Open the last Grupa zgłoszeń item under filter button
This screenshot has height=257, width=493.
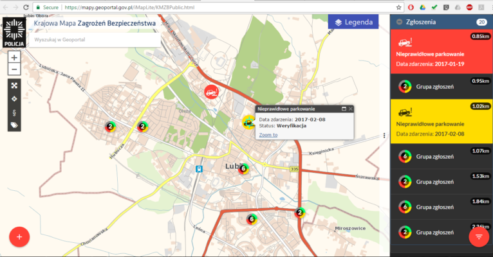[x=442, y=233]
